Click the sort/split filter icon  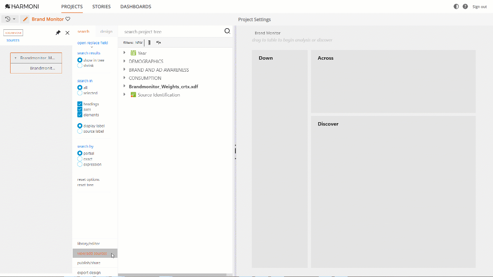(x=158, y=43)
